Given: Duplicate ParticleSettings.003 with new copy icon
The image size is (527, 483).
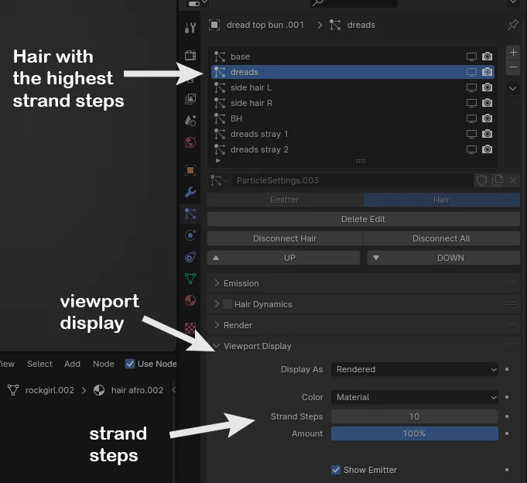Looking at the screenshot, I should click(498, 180).
